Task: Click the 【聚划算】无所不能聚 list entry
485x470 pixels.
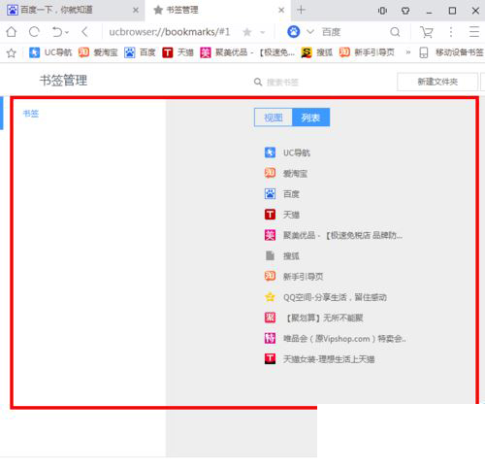Action: pyautogui.click(x=313, y=318)
